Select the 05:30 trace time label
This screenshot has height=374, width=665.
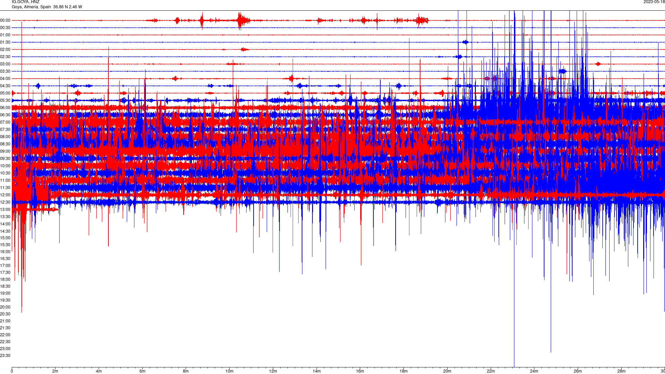point(5,100)
